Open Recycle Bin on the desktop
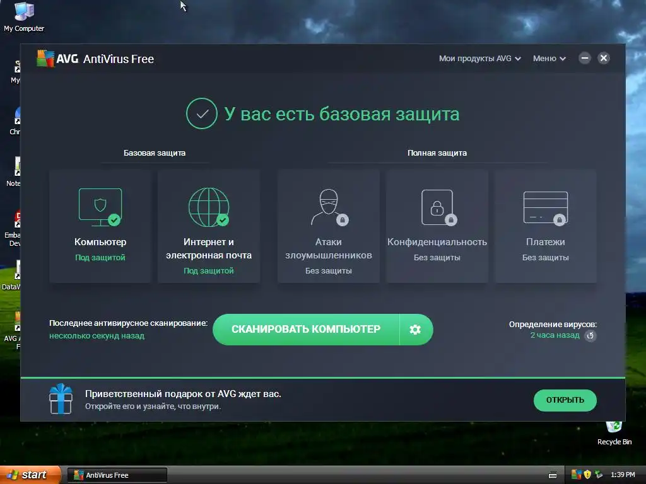646x484 pixels. [614, 434]
